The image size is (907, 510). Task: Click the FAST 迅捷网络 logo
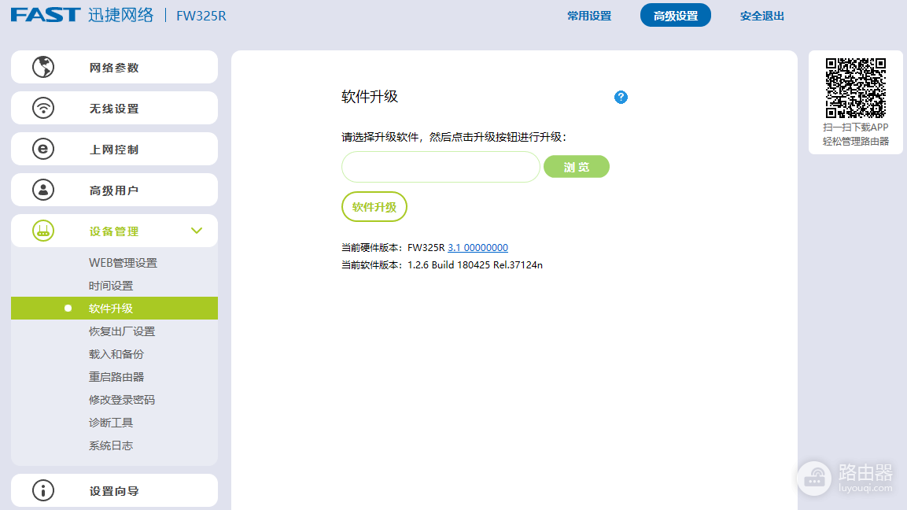point(82,15)
